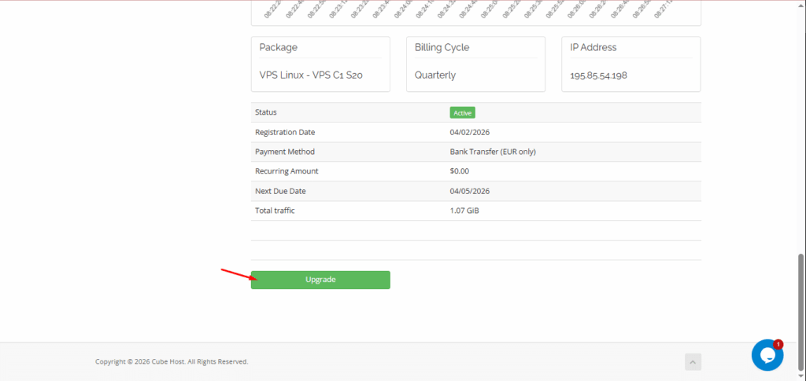
Task: Click the VPS Linux - VPS C1 S20 text
Action: point(311,75)
